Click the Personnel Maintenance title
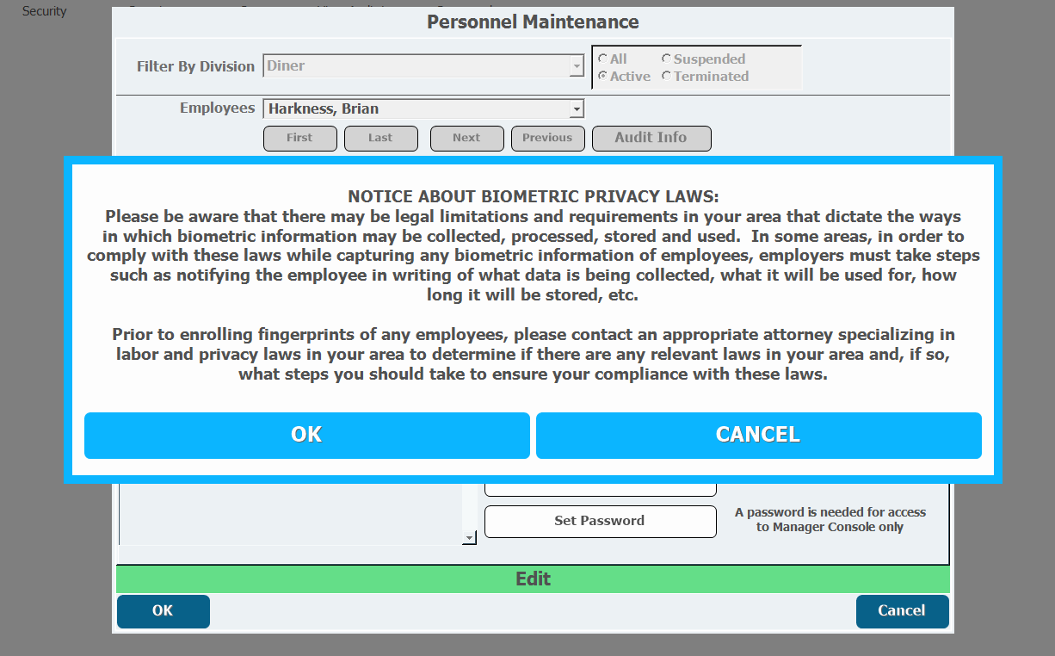1055x656 pixels. tap(533, 22)
